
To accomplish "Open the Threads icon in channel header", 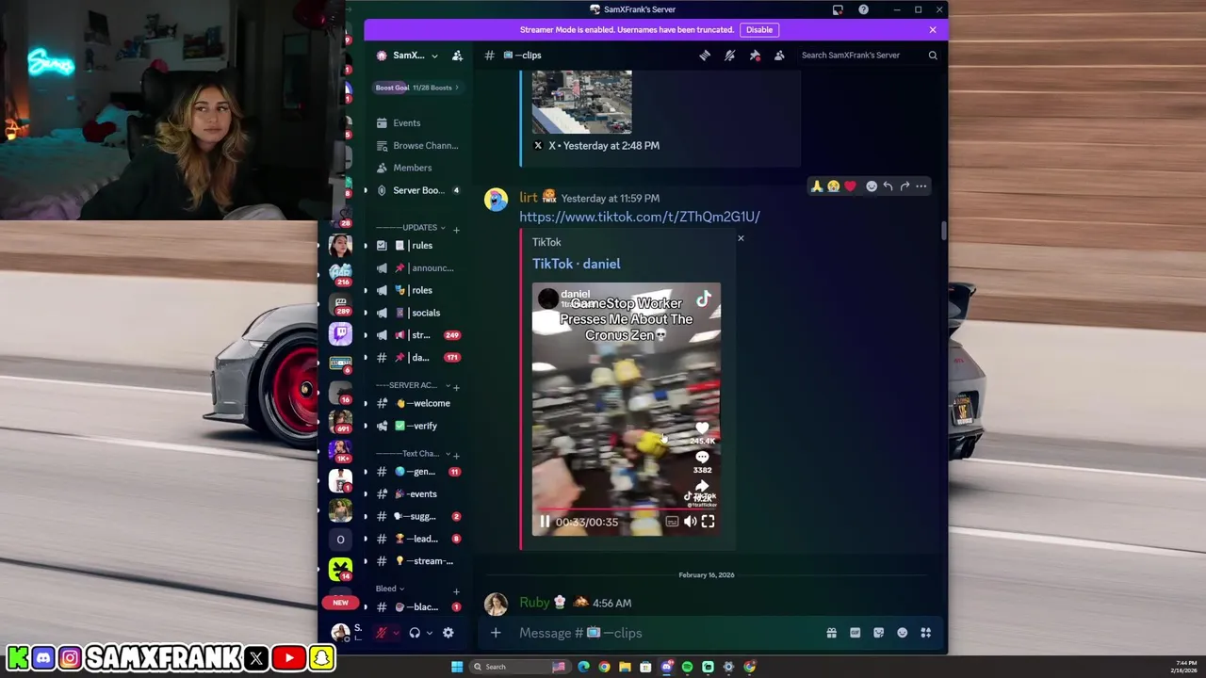I will click(x=705, y=56).
